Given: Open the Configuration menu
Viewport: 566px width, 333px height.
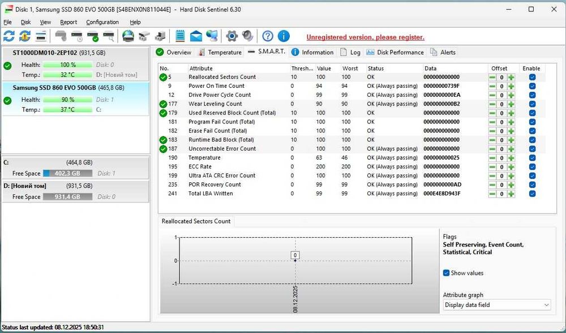Looking at the screenshot, I should pos(102,22).
